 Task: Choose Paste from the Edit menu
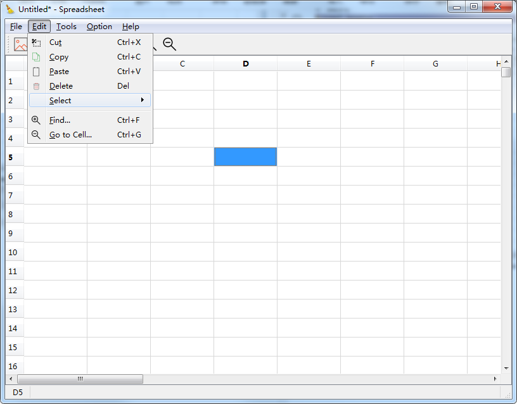(90, 72)
